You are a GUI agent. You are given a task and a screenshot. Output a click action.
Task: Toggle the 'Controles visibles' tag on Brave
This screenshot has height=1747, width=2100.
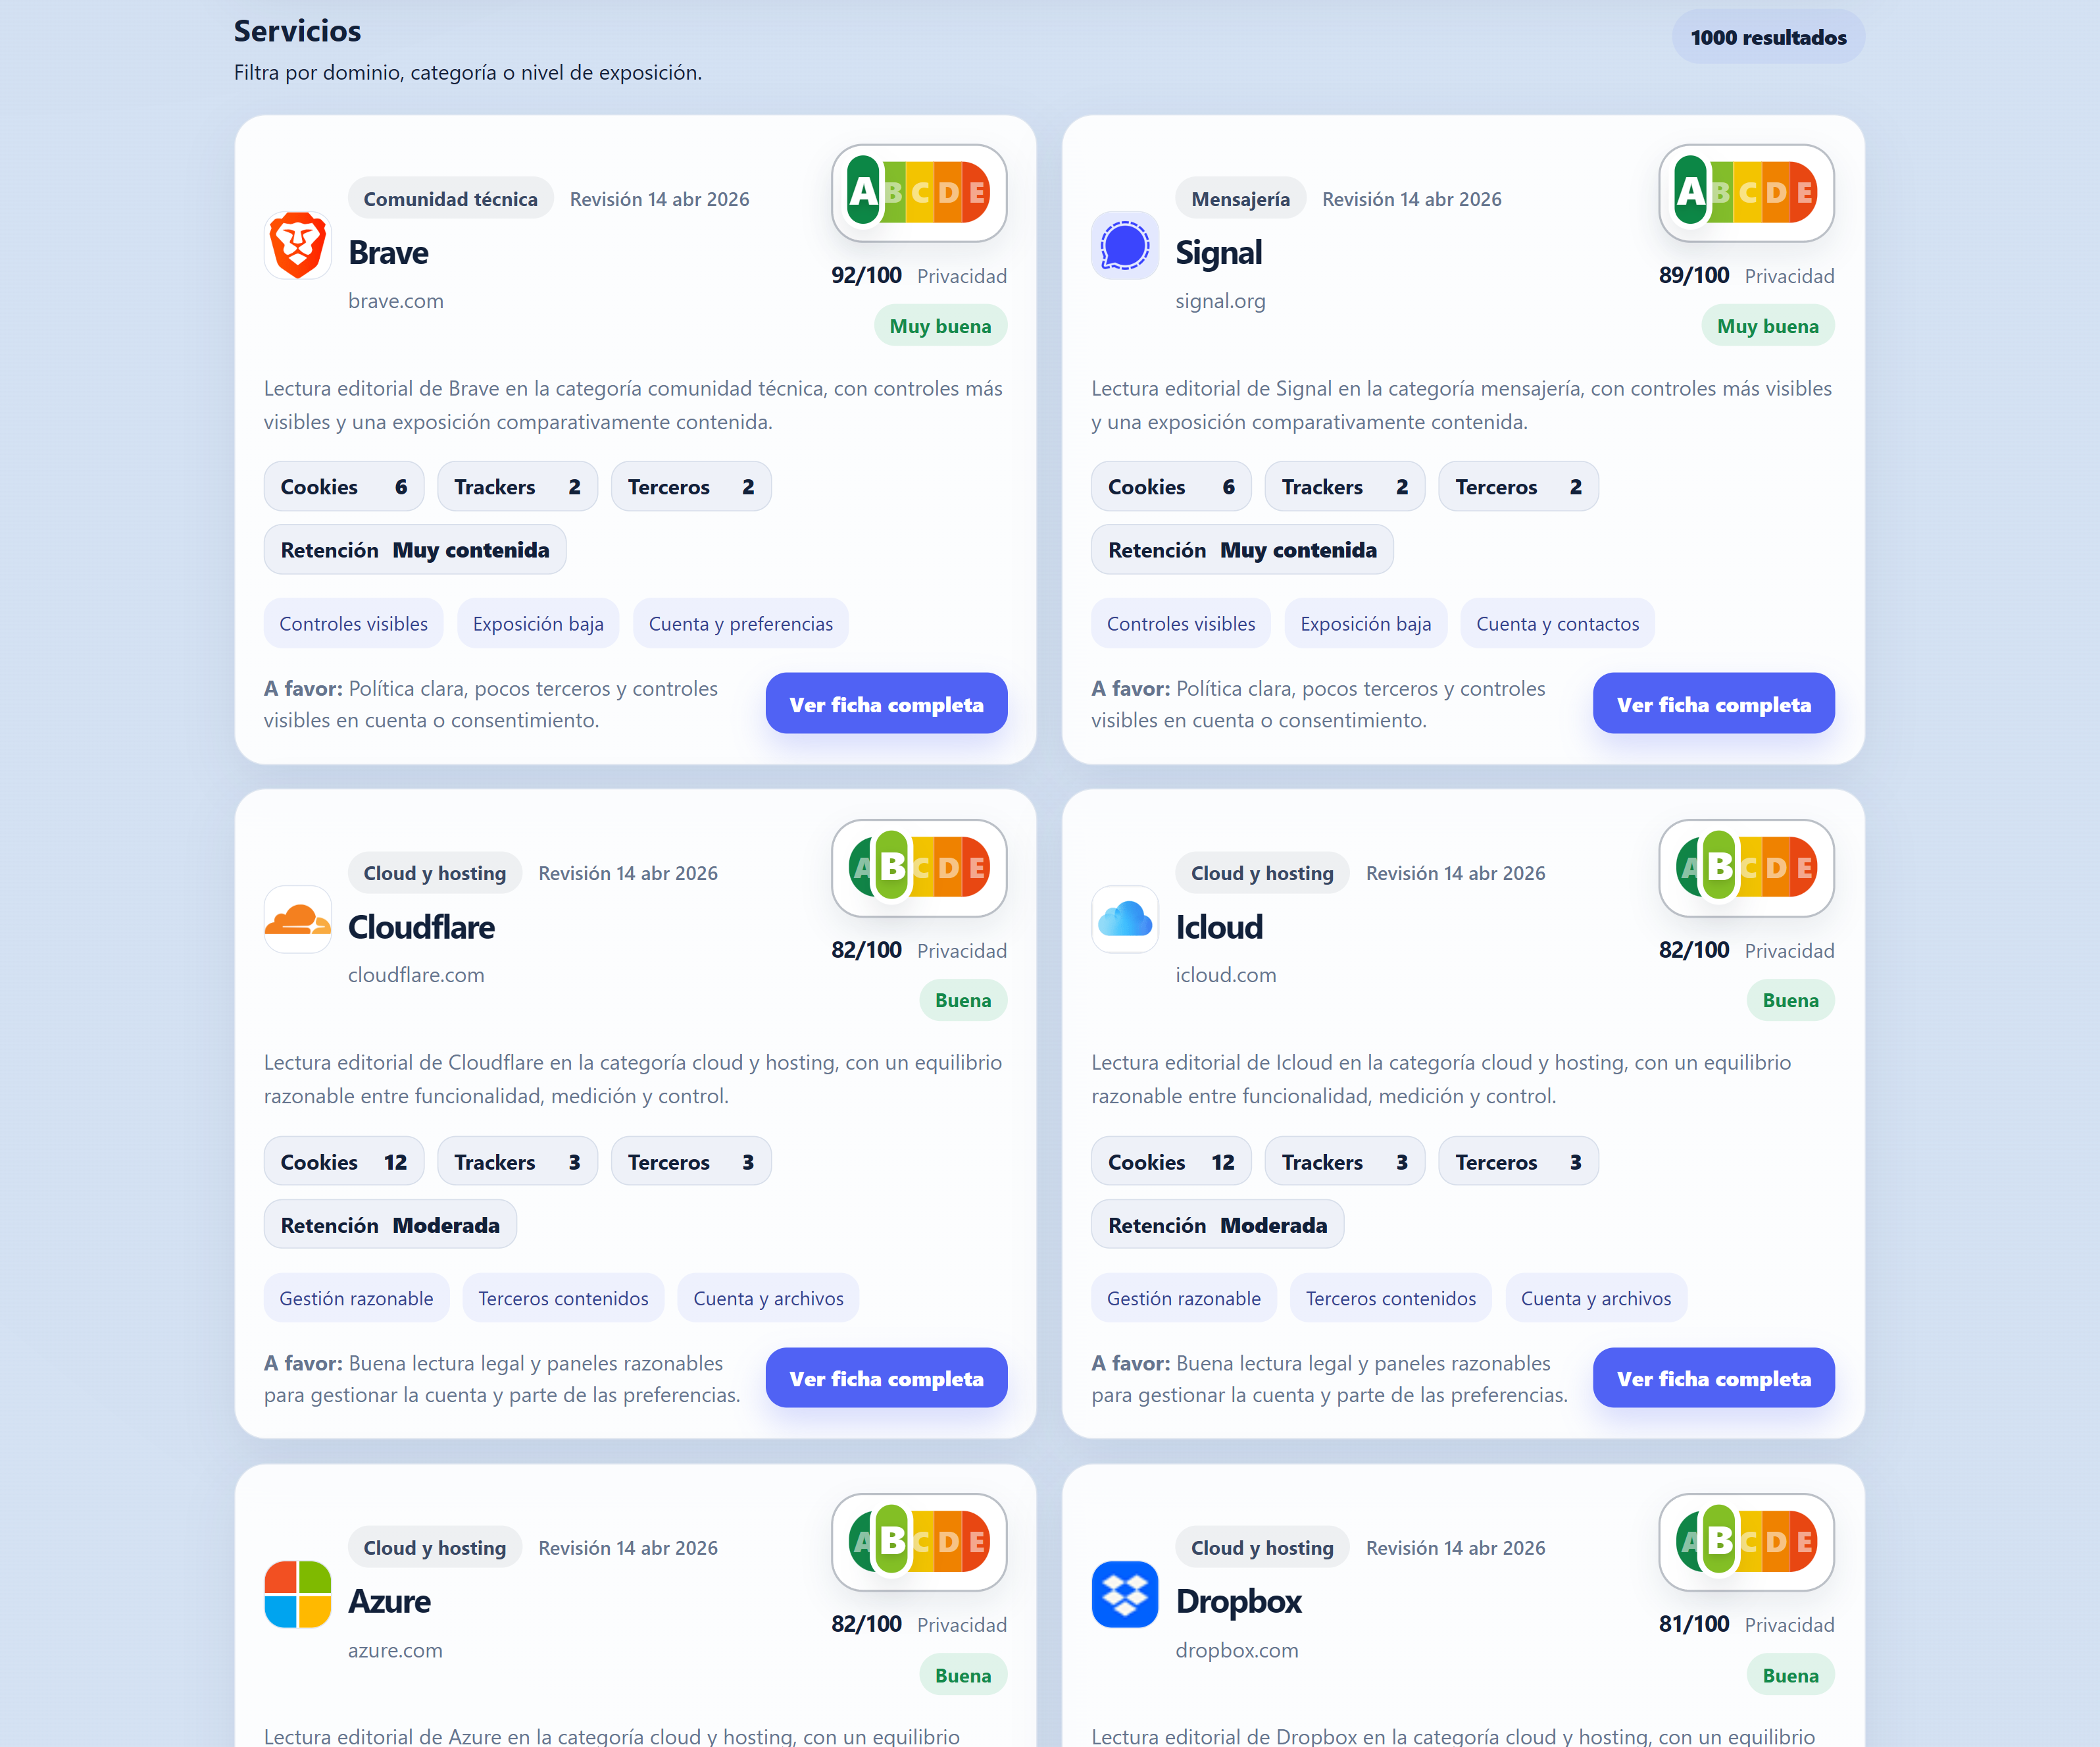[x=353, y=622]
